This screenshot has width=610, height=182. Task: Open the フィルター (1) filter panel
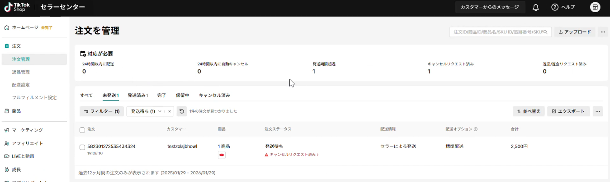tap(102, 111)
